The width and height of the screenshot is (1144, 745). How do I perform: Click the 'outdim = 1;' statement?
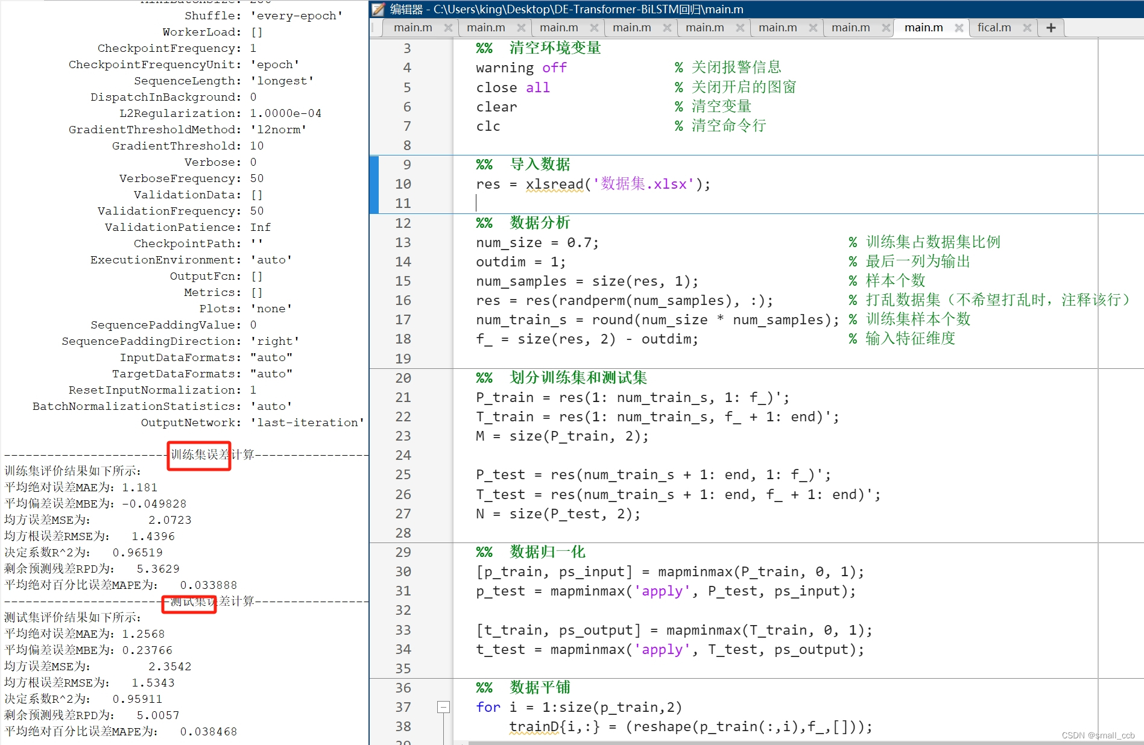coord(520,262)
